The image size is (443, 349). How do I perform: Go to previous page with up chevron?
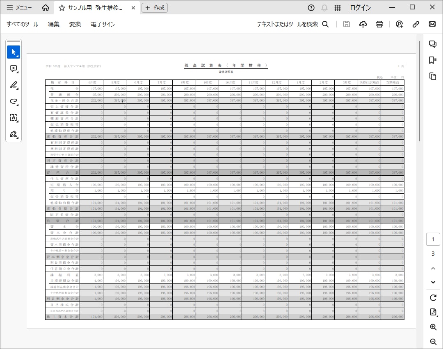(x=433, y=268)
